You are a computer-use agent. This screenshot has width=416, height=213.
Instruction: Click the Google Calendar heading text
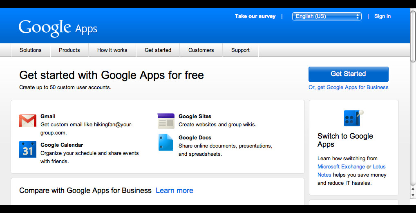[62, 145]
